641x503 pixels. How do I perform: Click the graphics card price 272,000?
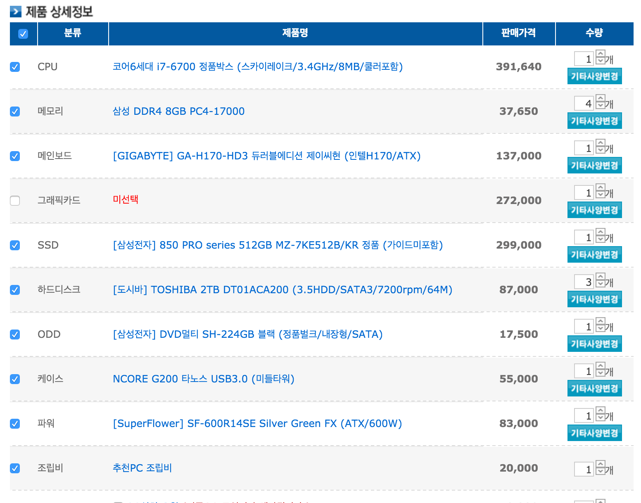point(519,201)
